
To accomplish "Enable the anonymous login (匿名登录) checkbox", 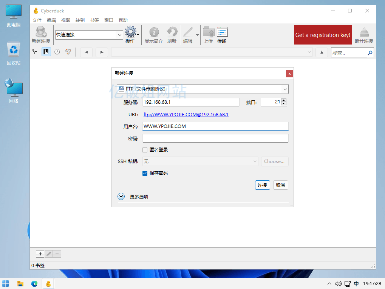I will (x=145, y=150).
